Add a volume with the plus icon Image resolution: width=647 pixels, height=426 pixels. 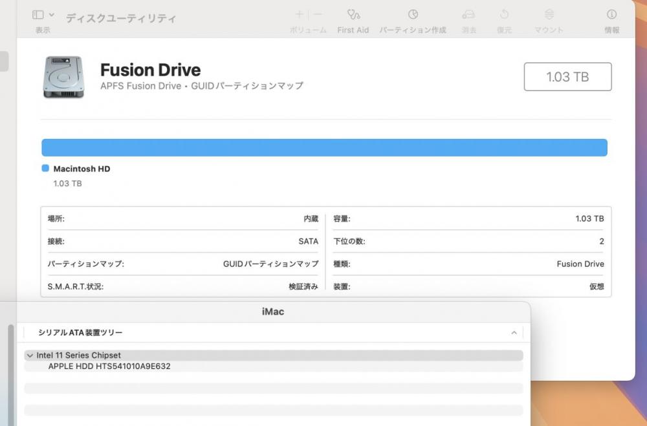299,14
